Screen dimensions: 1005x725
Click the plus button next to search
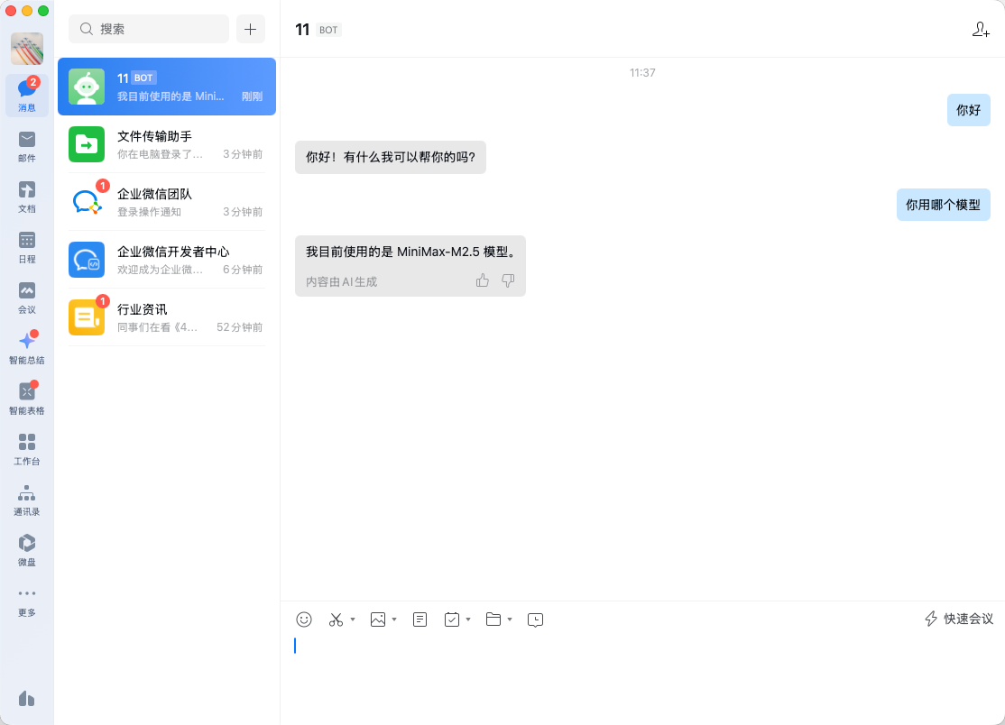[251, 29]
